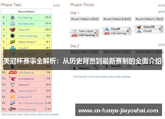Click footnote 1 next to Natus Vincere
This screenshot has width=165, height=119.
tap(36, 41)
